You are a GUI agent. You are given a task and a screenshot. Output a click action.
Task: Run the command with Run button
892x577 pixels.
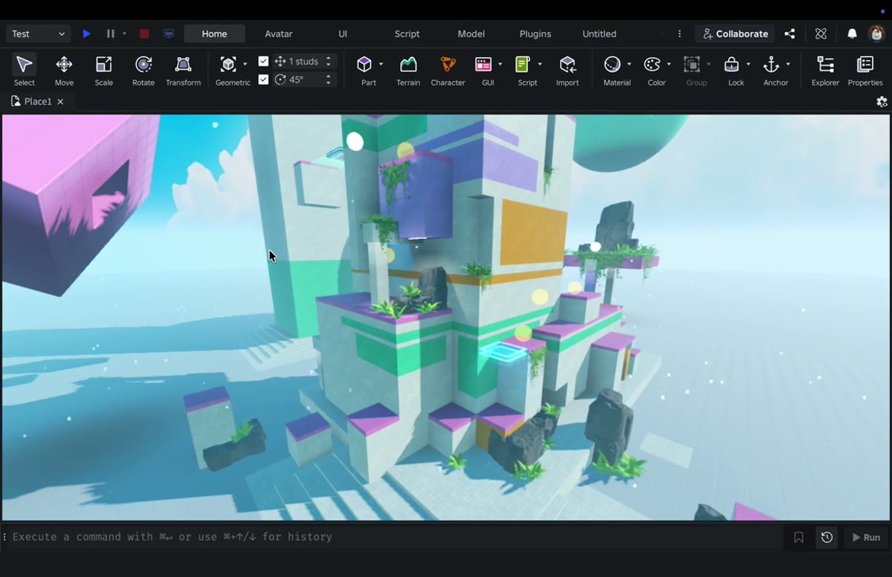tap(866, 537)
